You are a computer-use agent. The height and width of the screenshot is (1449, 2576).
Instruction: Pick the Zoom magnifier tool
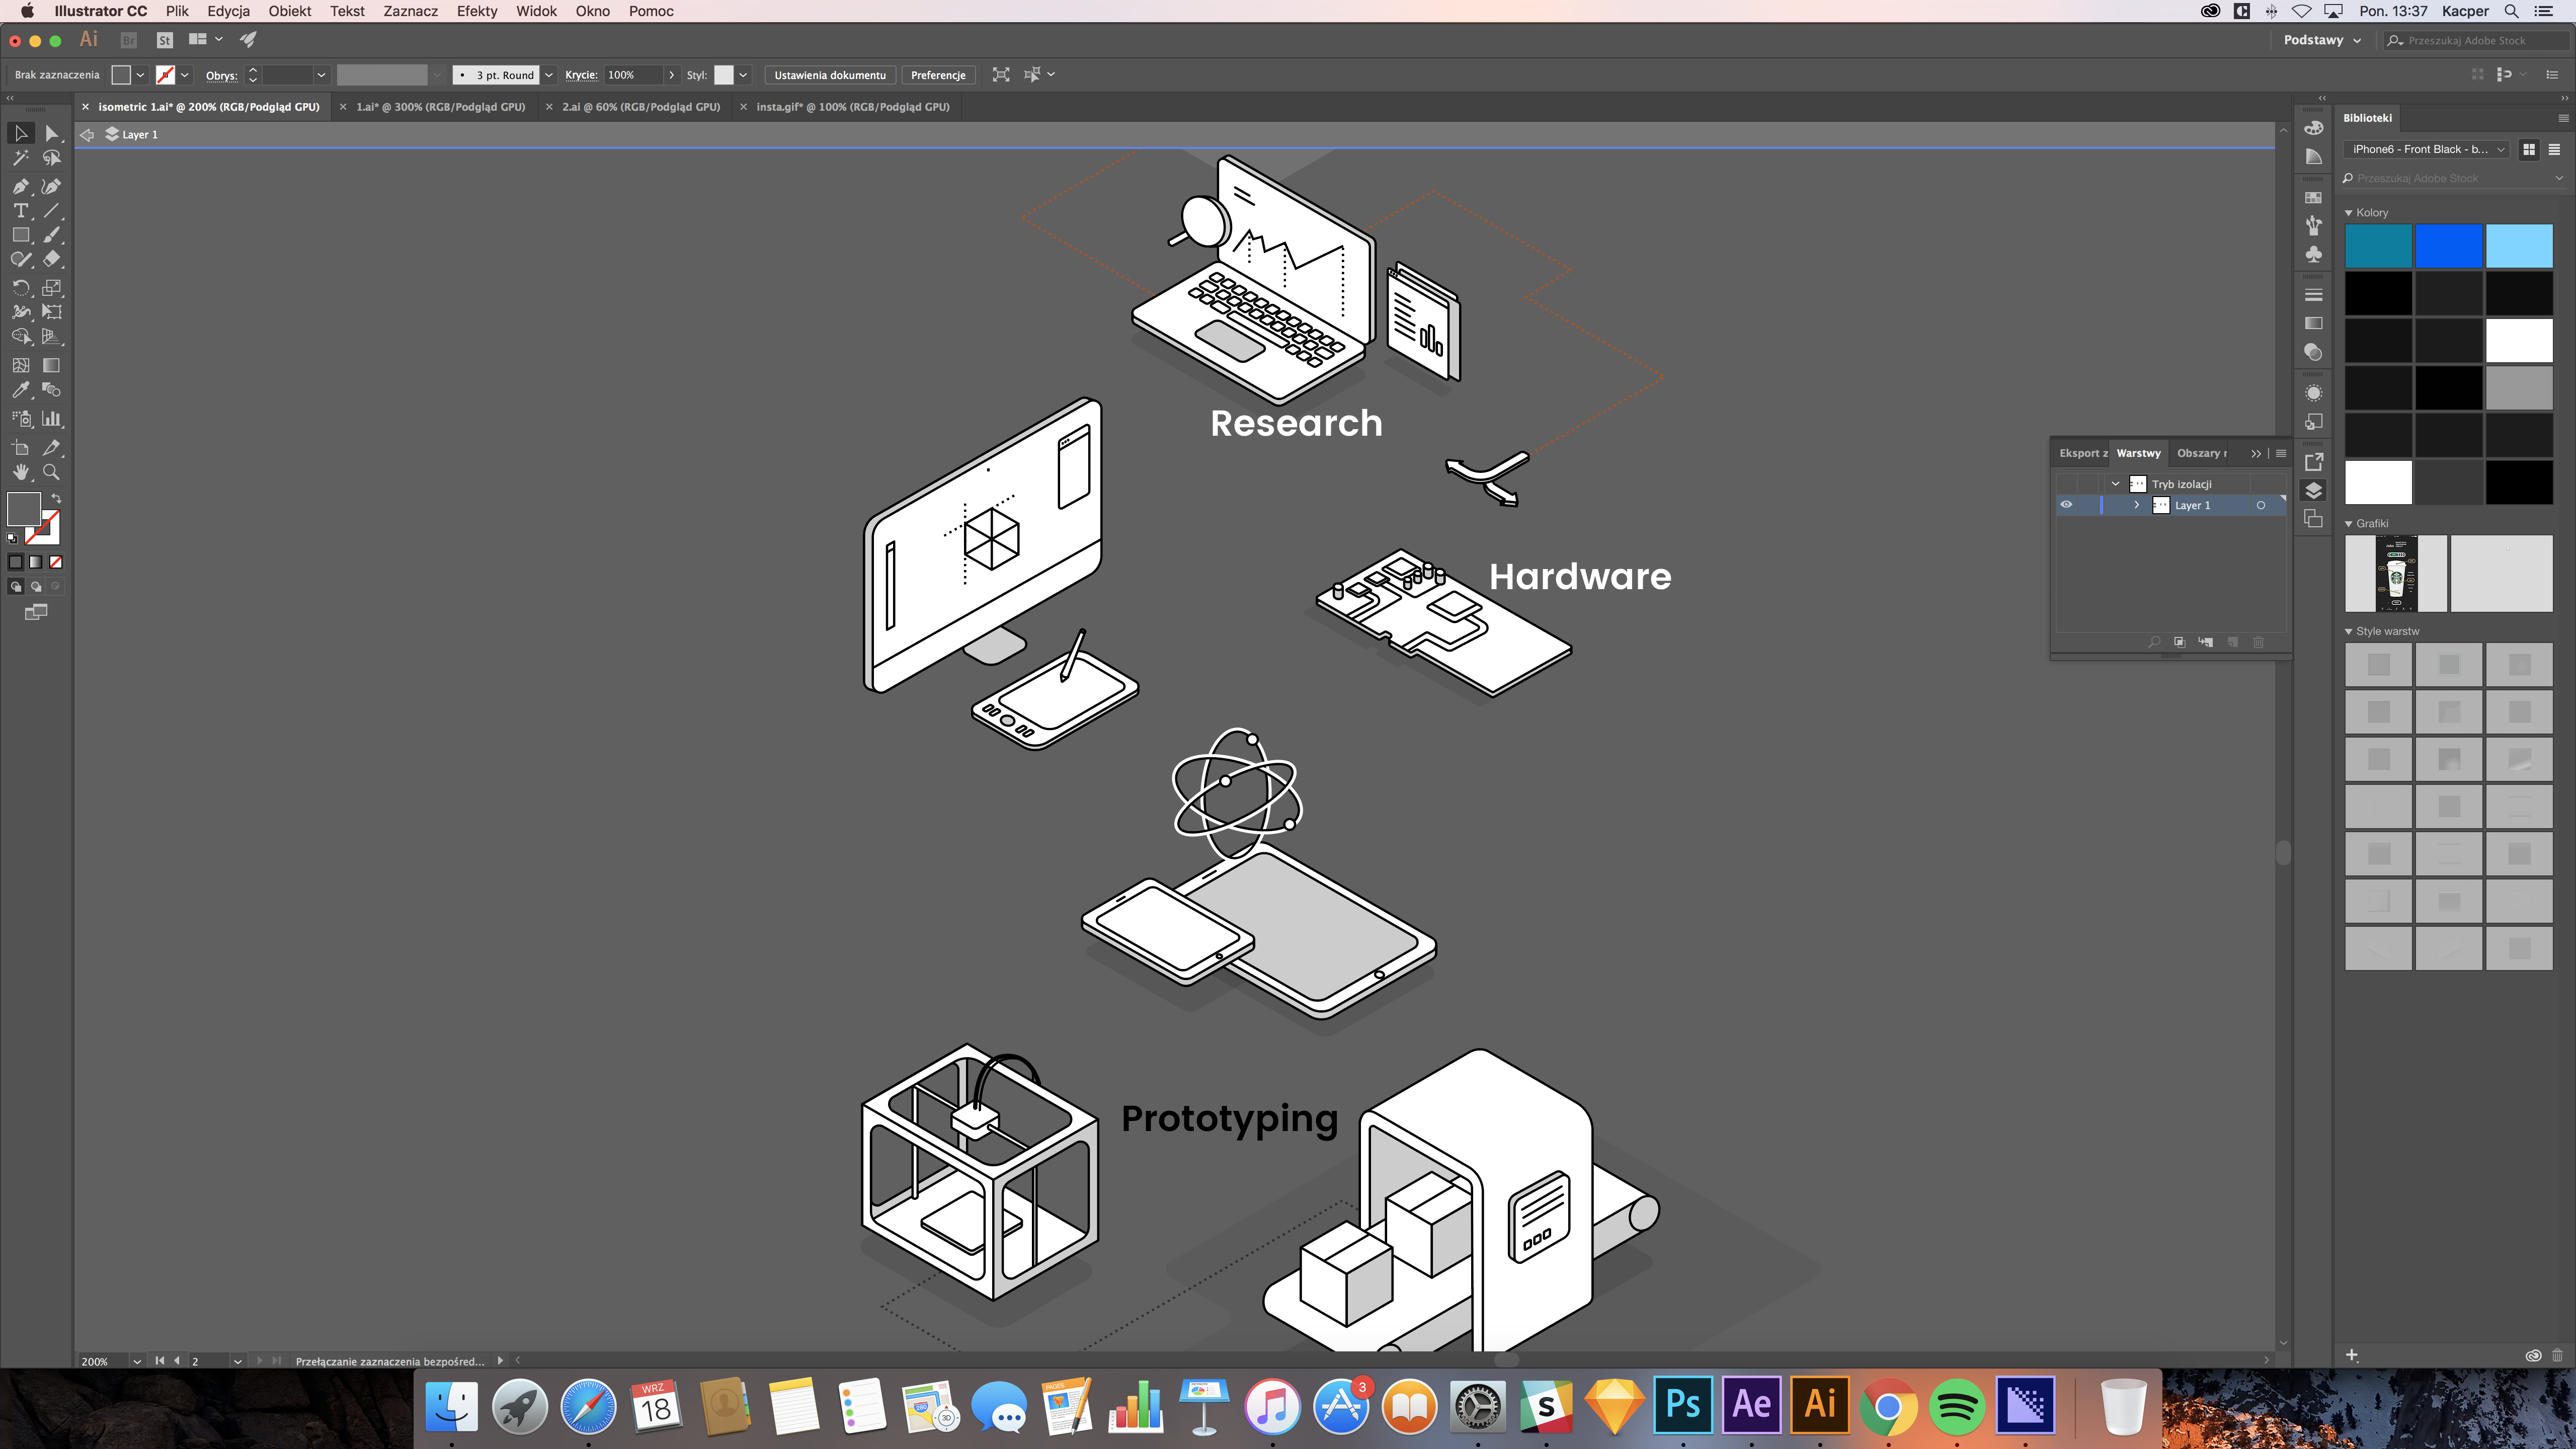point(51,472)
